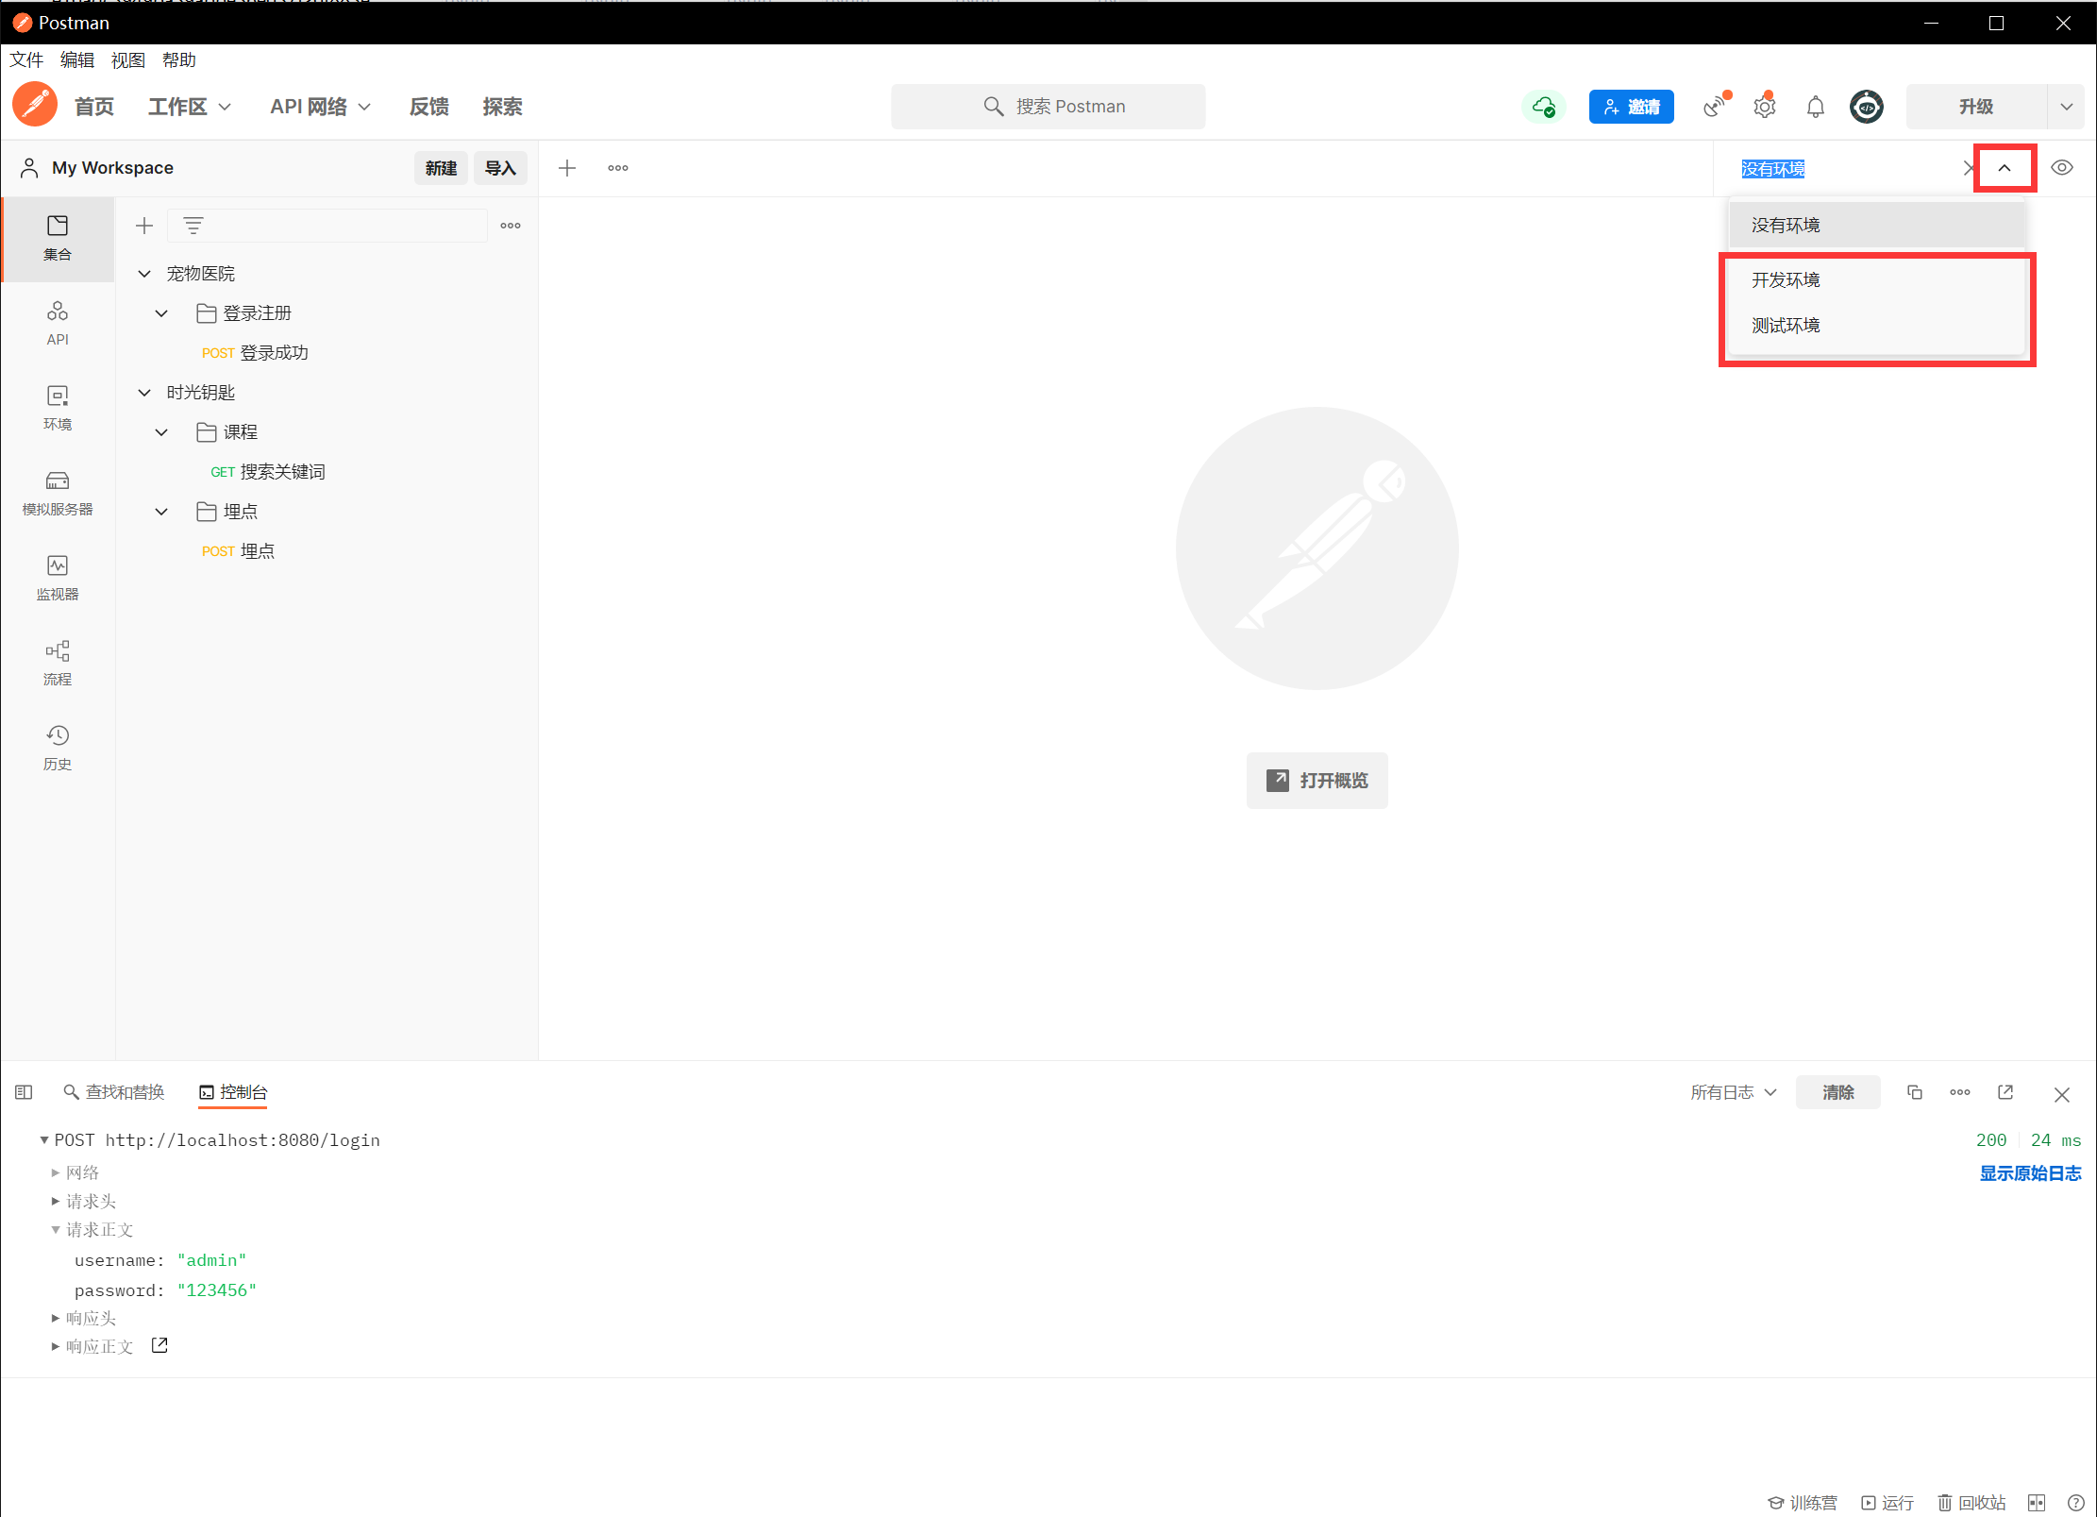Click the 清除 console button

pyautogui.click(x=1837, y=1092)
